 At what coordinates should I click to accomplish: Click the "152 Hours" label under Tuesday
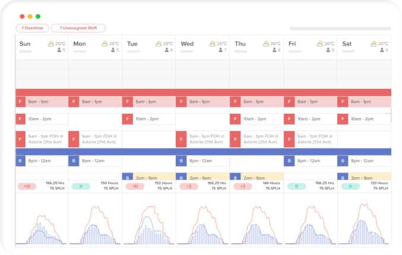click(163, 183)
